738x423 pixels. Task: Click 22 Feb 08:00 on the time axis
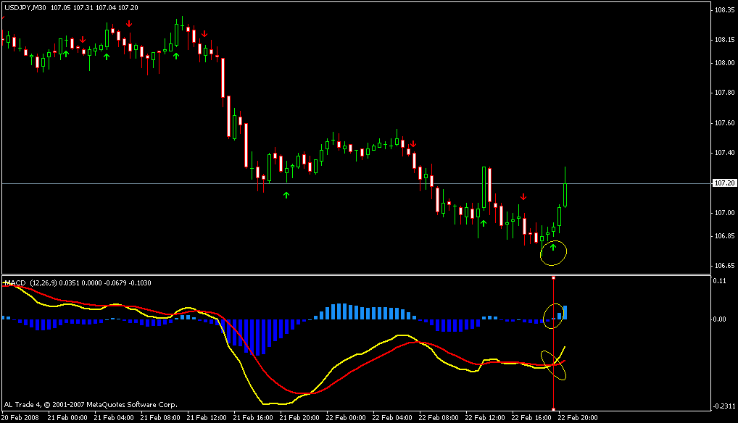tap(438, 417)
